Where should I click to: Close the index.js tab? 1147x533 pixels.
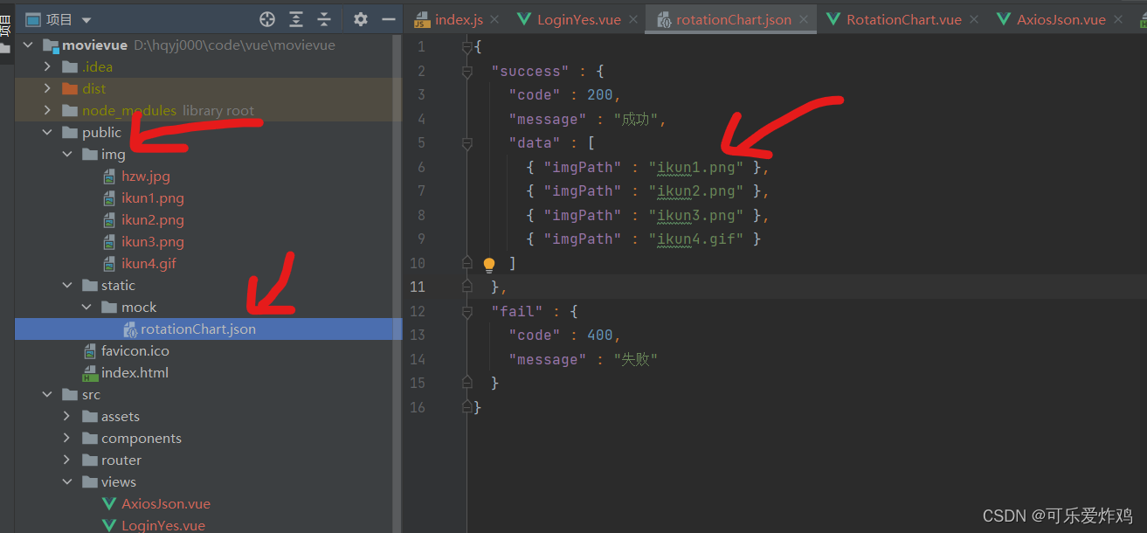point(494,19)
